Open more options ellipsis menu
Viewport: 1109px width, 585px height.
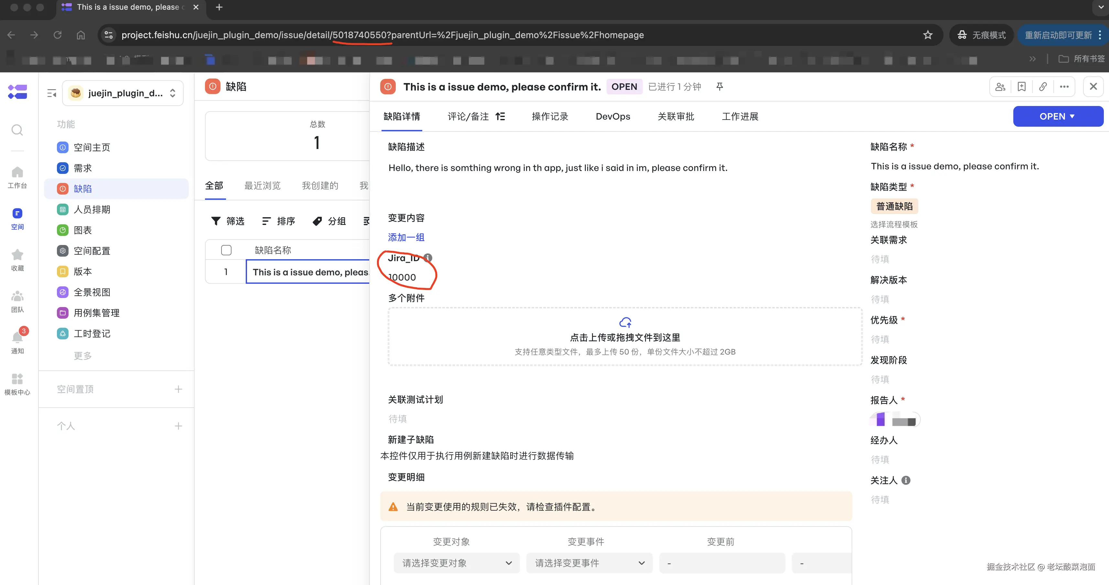pyautogui.click(x=1064, y=87)
